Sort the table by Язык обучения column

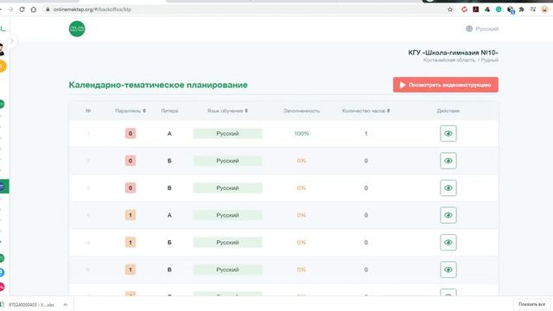click(x=227, y=111)
